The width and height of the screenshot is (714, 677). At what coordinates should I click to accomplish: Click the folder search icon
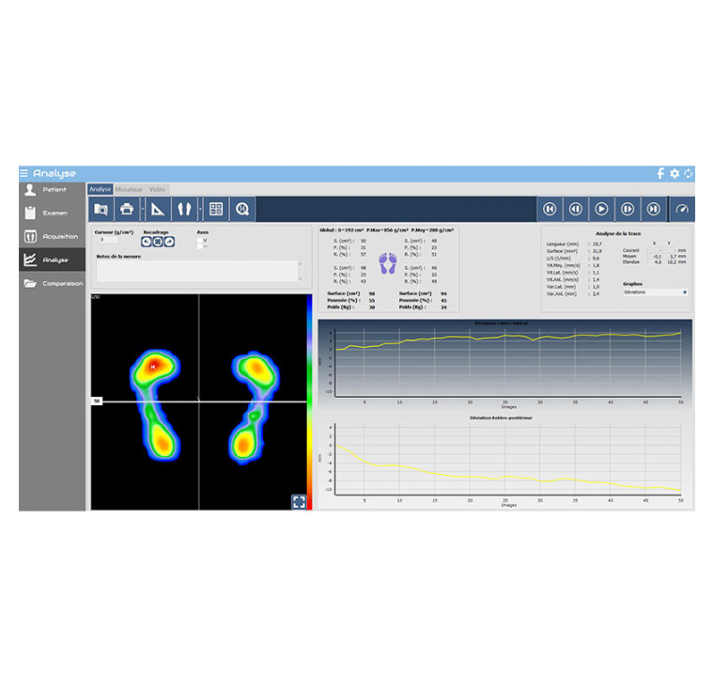coord(101,209)
